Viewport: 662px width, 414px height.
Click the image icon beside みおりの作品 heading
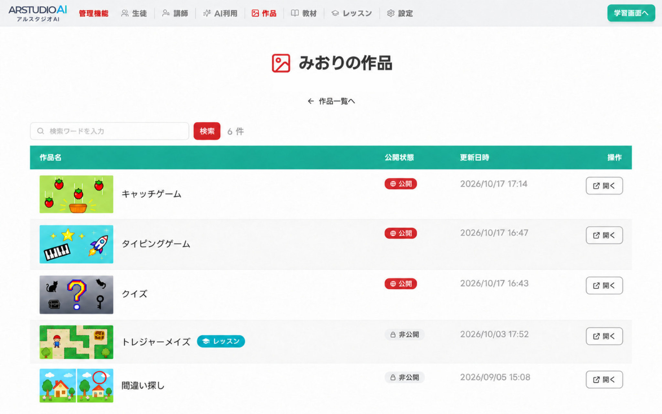(x=281, y=63)
